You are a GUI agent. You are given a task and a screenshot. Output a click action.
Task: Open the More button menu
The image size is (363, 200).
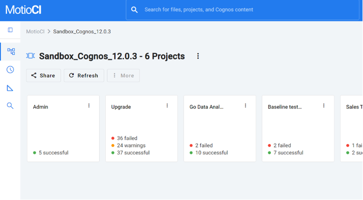click(x=123, y=75)
